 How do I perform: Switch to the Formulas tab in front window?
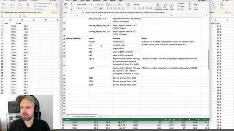(x=97, y=1)
